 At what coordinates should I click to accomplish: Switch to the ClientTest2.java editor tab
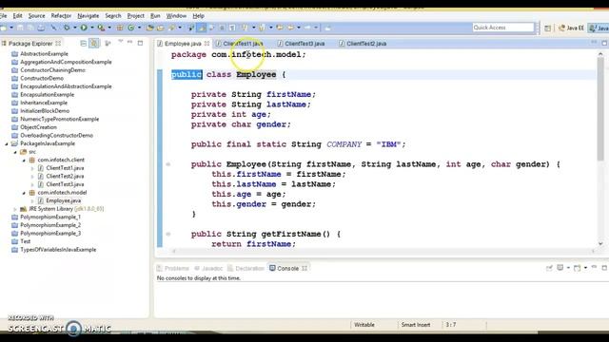pyautogui.click(x=363, y=44)
